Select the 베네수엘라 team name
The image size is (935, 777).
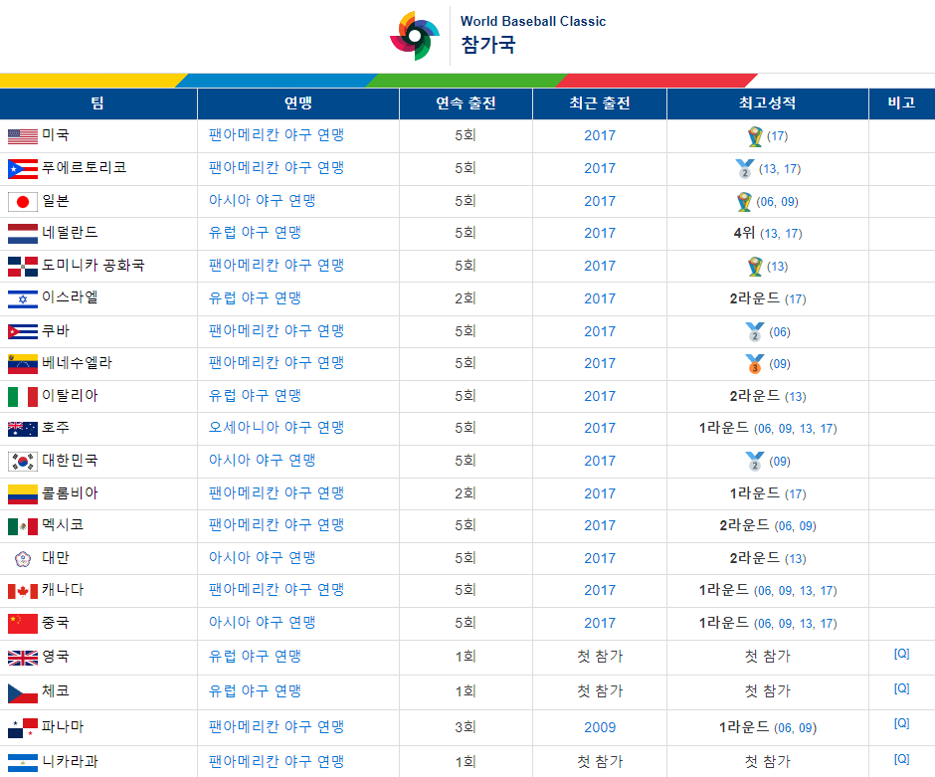click(x=77, y=362)
